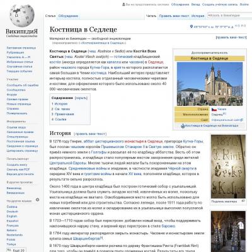Click the enlarge icon under signature thumbnail
This screenshot has width=252, height=252.
pyautogui.click(x=243, y=201)
